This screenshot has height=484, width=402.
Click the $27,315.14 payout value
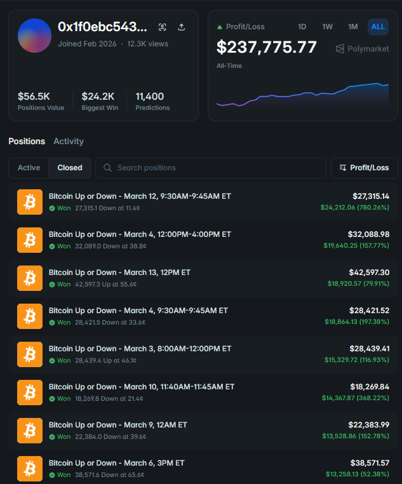[371, 196]
